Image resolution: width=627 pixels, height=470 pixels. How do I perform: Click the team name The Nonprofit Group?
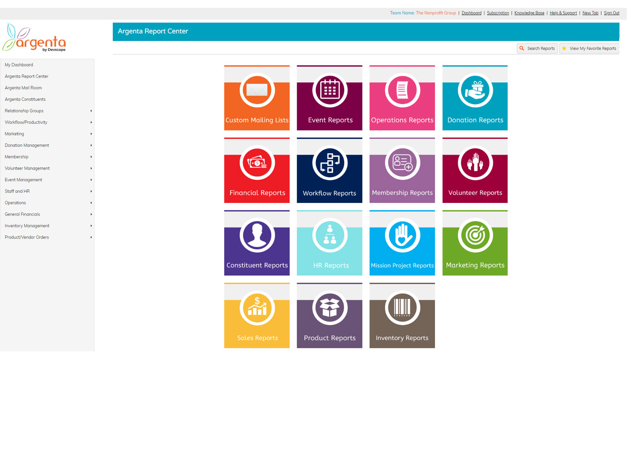click(436, 13)
